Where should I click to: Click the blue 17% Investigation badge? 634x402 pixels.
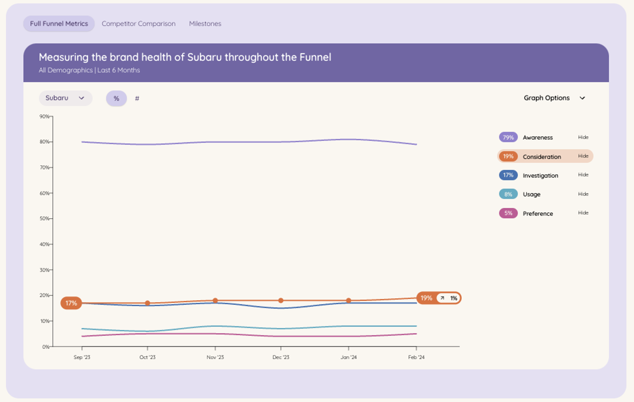(x=508, y=175)
